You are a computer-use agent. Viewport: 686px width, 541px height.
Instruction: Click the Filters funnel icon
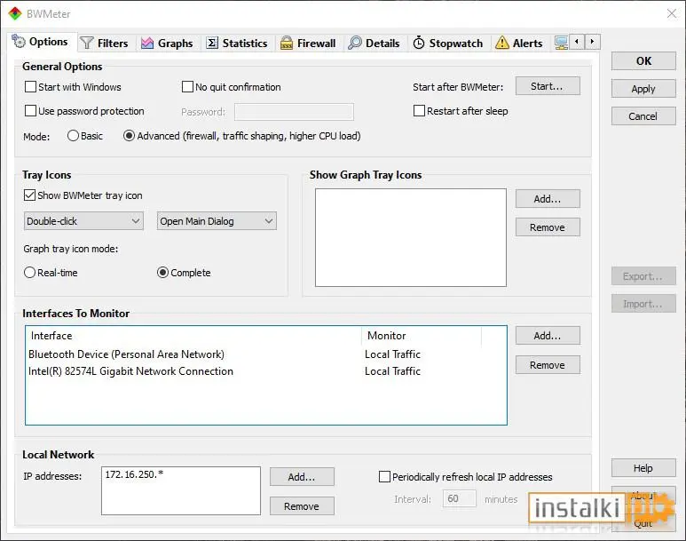87,43
